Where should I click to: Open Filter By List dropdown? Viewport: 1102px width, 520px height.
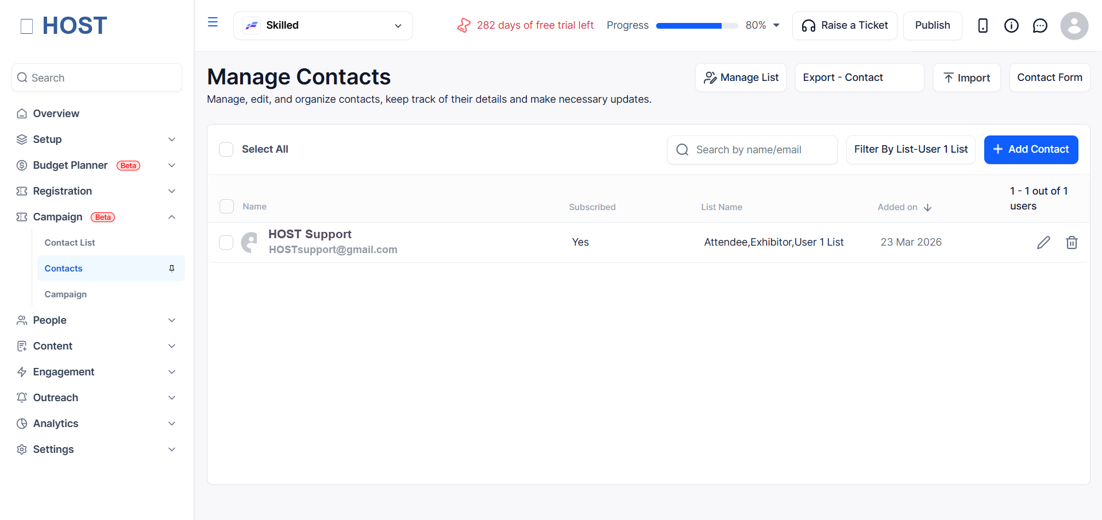911,150
